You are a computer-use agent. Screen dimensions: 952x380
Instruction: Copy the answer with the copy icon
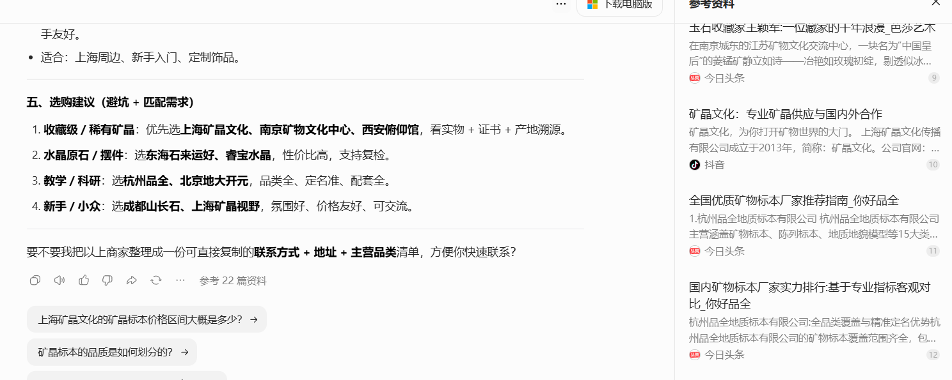tap(35, 280)
